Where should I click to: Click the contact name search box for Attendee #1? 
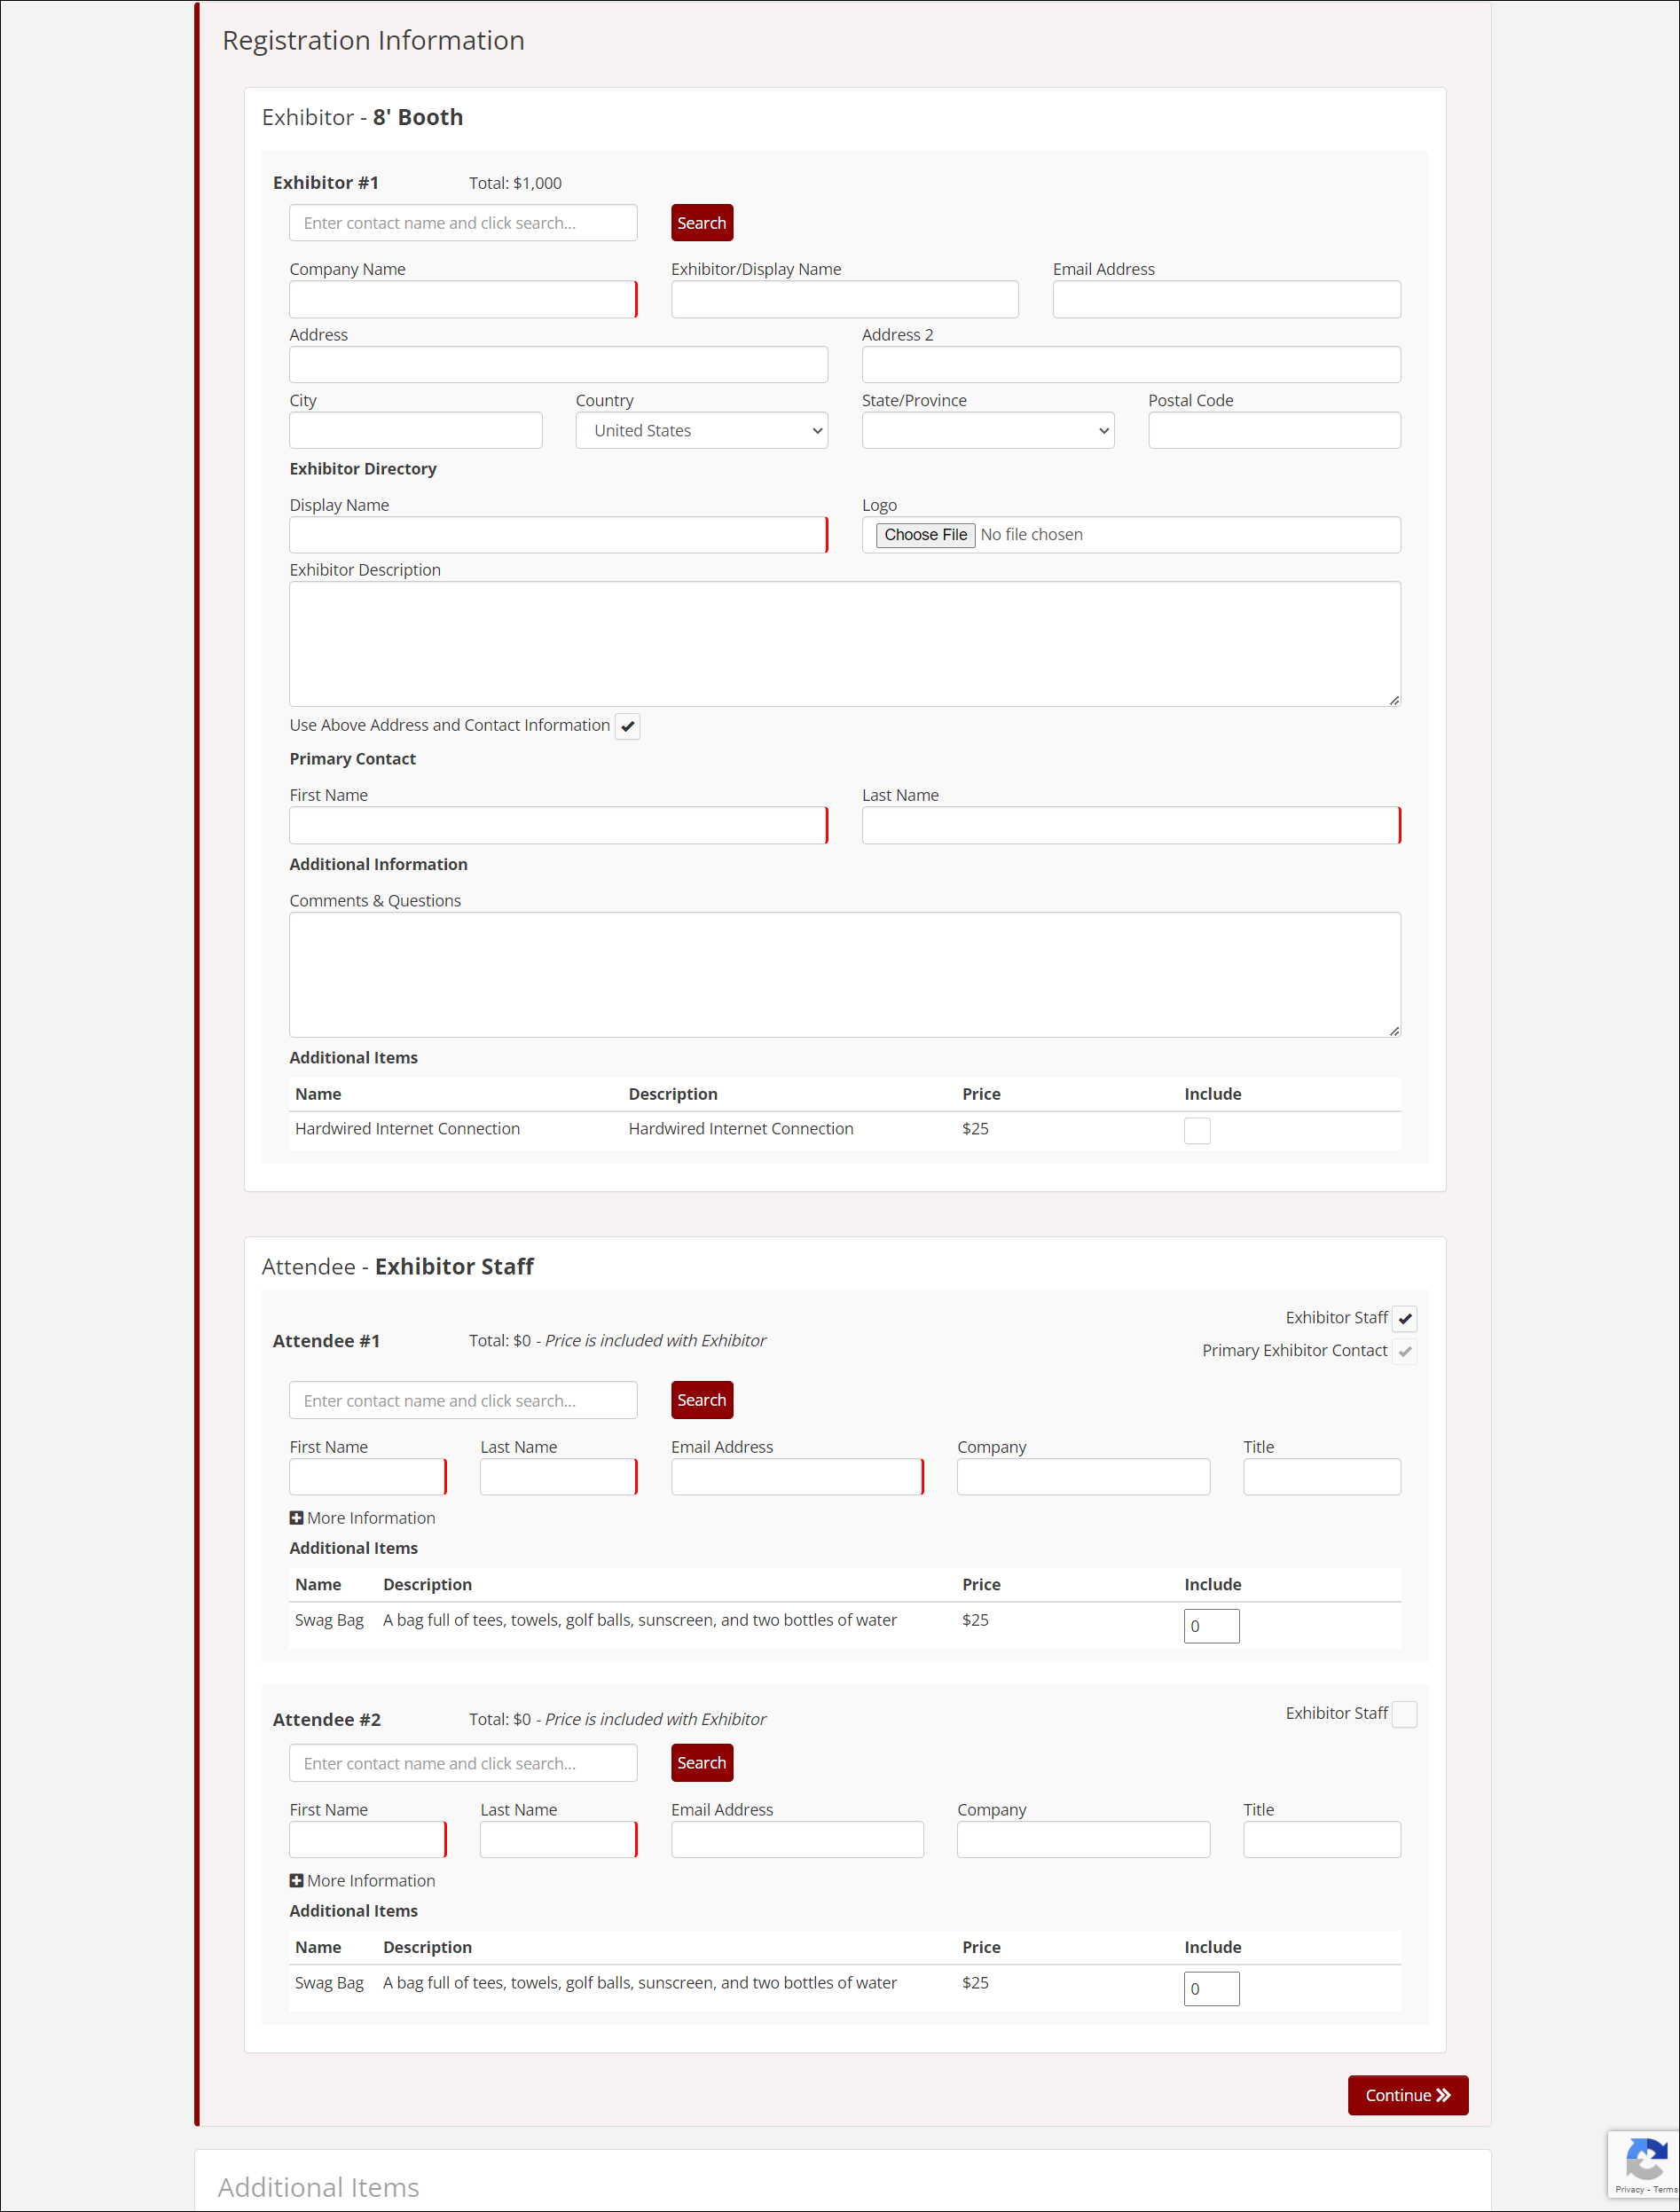pyautogui.click(x=462, y=1399)
